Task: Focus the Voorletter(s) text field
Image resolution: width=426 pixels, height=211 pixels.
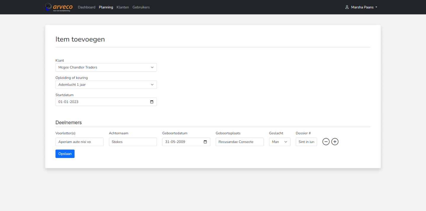Action: click(x=79, y=142)
